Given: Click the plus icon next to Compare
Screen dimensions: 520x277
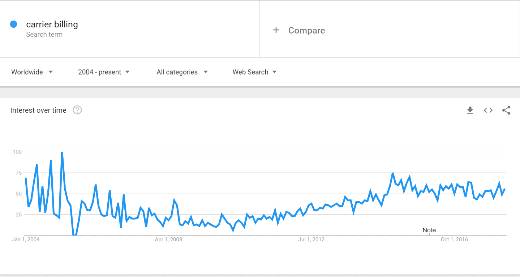Looking at the screenshot, I should pyautogui.click(x=276, y=30).
